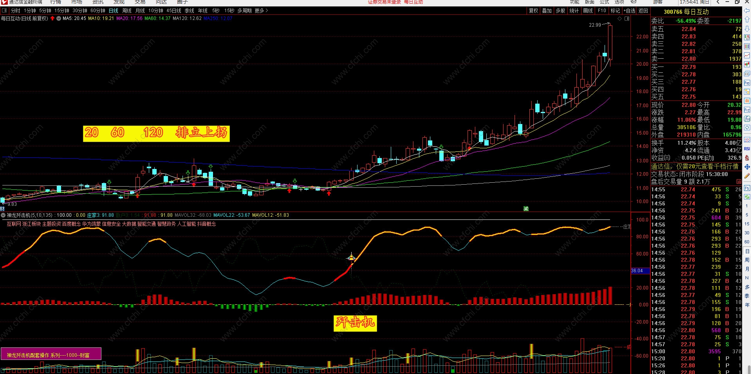Open the 功能 menu
Viewport: 751px width, 374px height.
(x=575, y=2)
